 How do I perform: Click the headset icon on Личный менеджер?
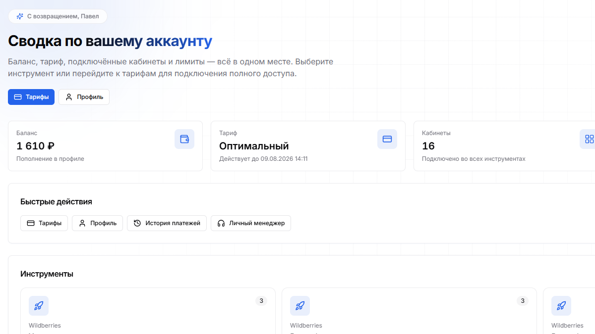(x=221, y=223)
